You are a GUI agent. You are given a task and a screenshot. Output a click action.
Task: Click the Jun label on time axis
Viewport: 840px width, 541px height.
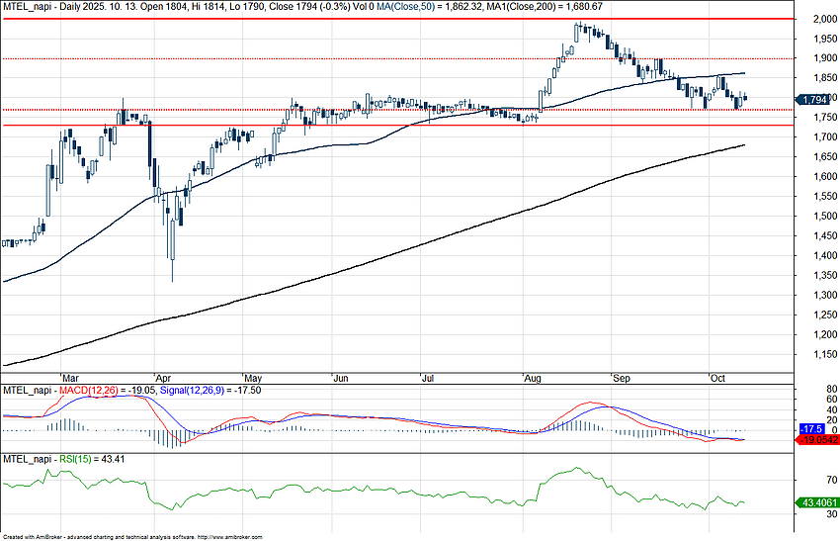pyautogui.click(x=342, y=378)
